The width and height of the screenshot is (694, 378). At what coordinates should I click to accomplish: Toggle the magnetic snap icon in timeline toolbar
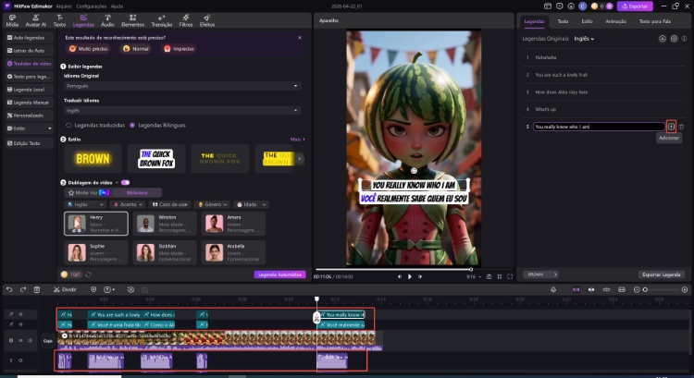tap(576, 289)
